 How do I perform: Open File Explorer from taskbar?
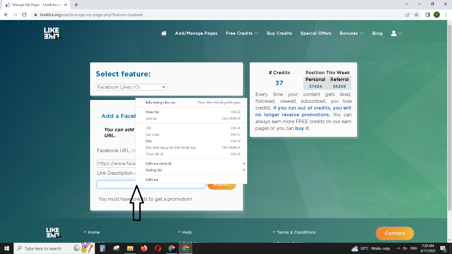tap(130, 248)
